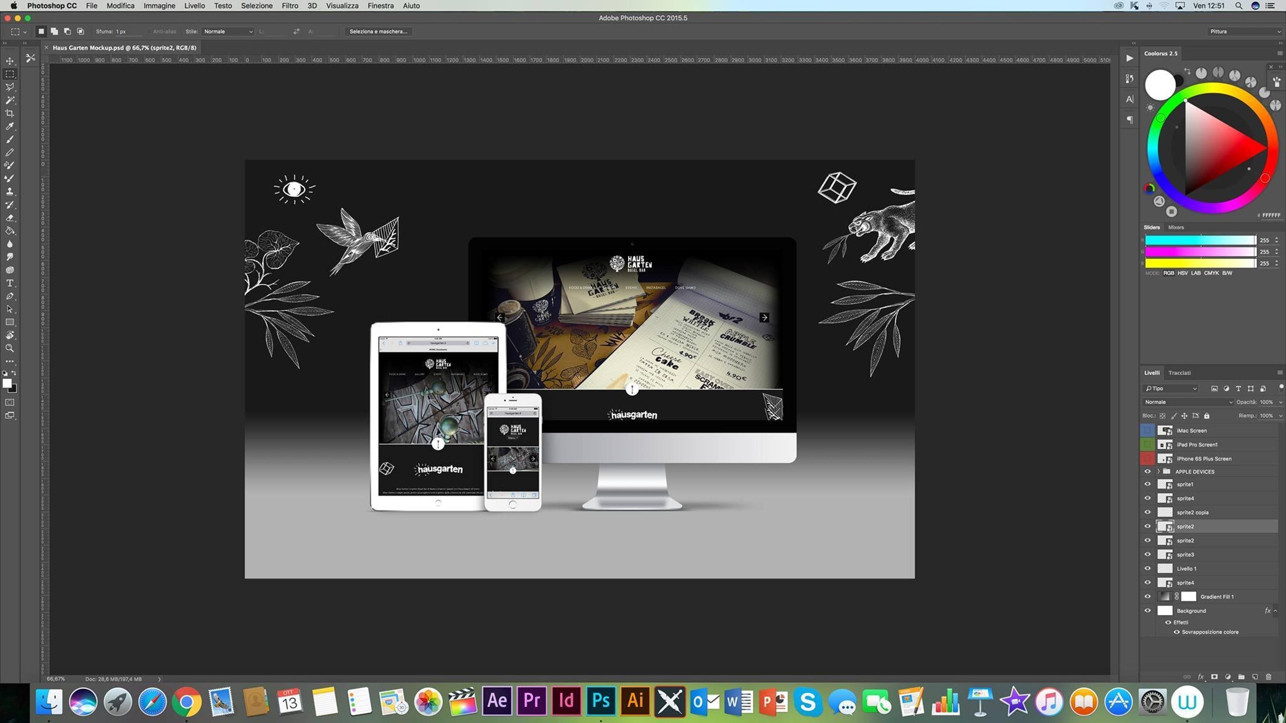Select the Move tool
This screenshot has width=1286, height=723.
click(x=9, y=61)
